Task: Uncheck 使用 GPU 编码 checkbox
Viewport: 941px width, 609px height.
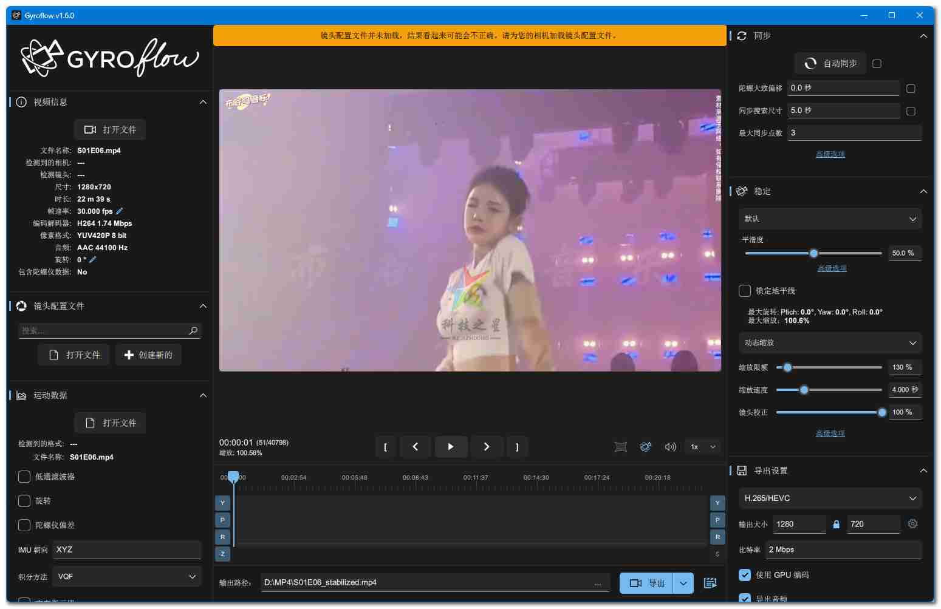Action: tap(745, 575)
